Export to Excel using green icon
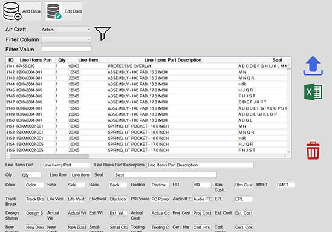Viewport: 332px width, 233px height. click(313, 92)
